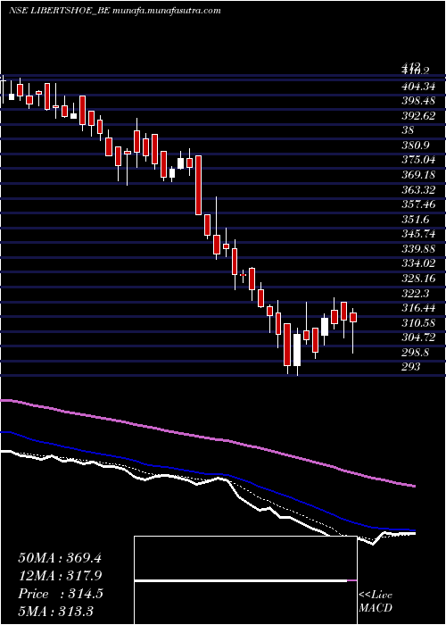446x625 pixels.
Task: Click the 12MA : 317.9 readout
Action: [60, 576]
